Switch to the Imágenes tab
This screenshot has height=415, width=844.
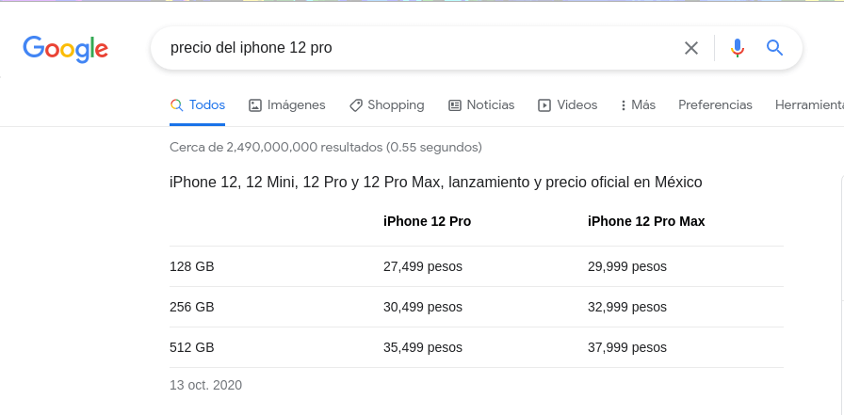point(296,105)
